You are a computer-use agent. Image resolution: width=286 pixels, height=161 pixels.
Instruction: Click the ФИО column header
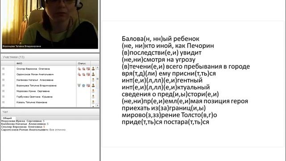46,64
